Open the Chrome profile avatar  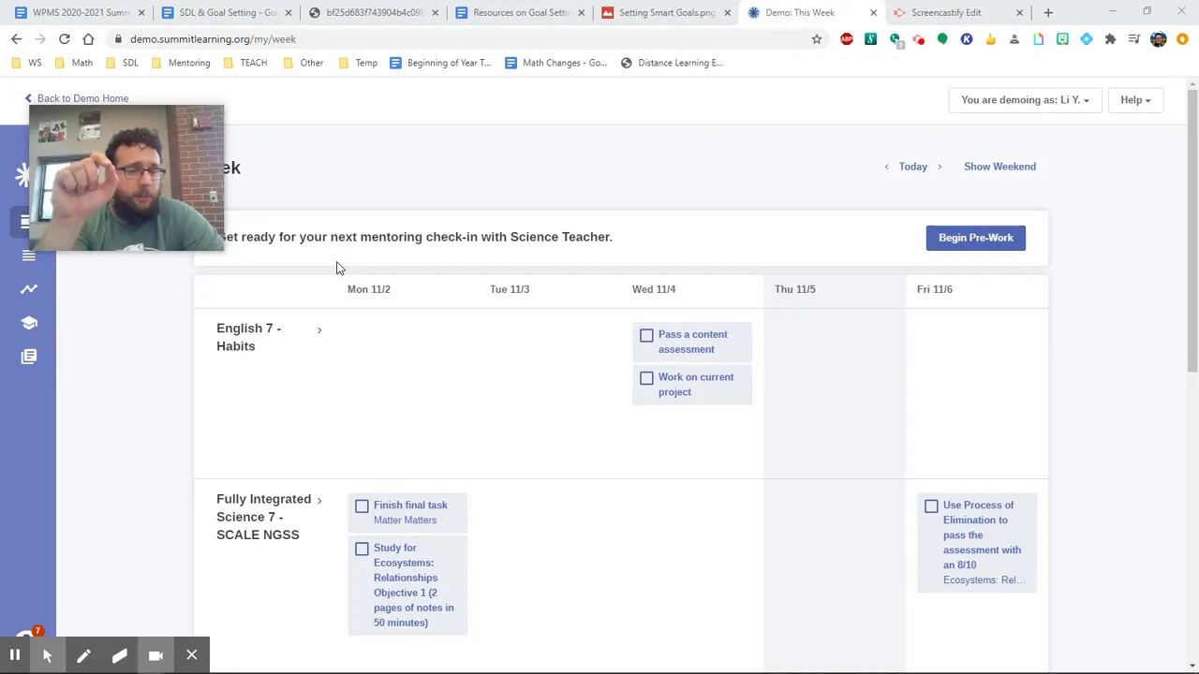pos(1159,39)
